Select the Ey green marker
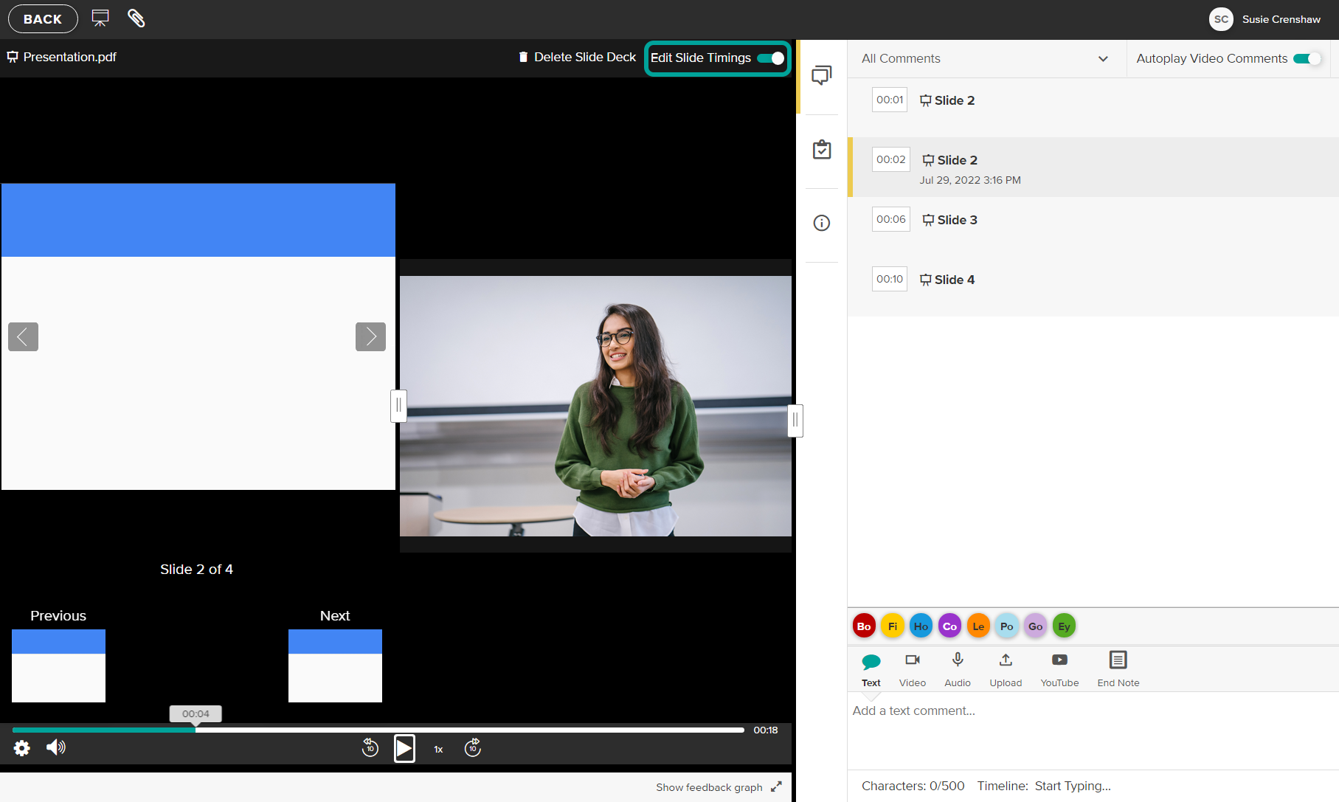 pyautogui.click(x=1064, y=626)
